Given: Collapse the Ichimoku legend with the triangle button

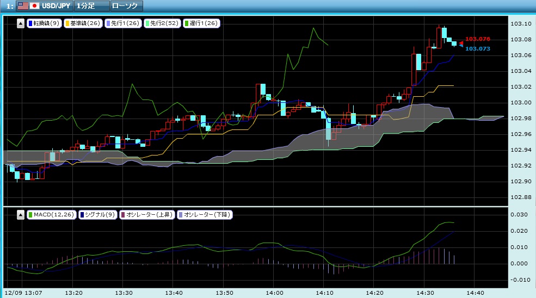Looking at the screenshot, I should coord(21,23).
